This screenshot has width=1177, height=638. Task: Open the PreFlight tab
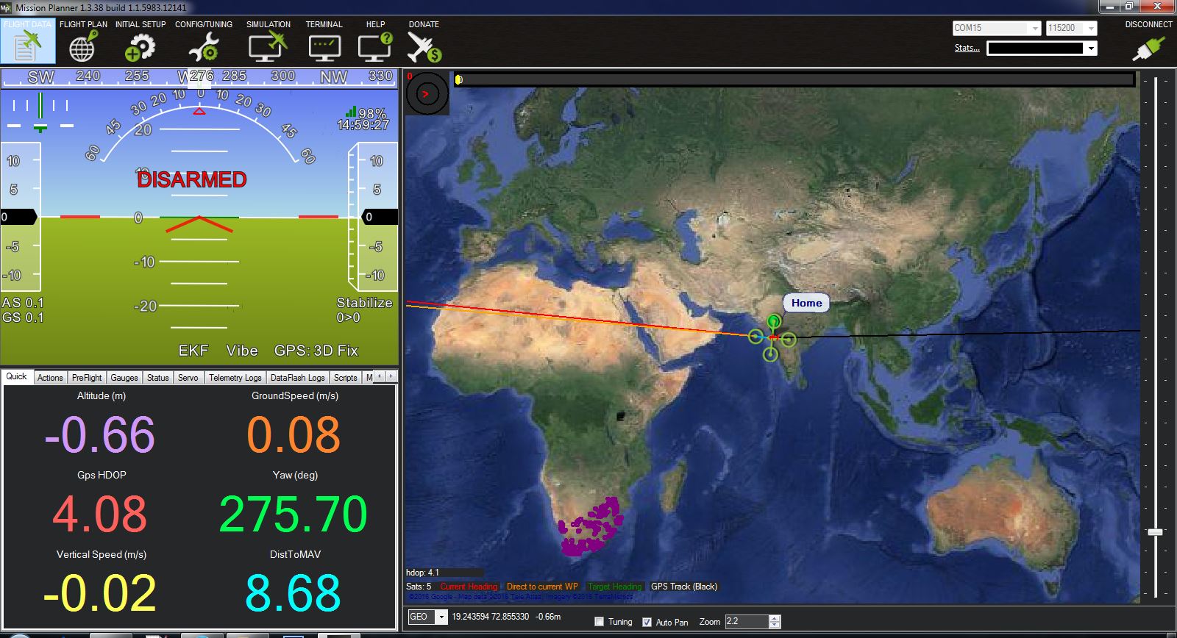tap(87, 378)
